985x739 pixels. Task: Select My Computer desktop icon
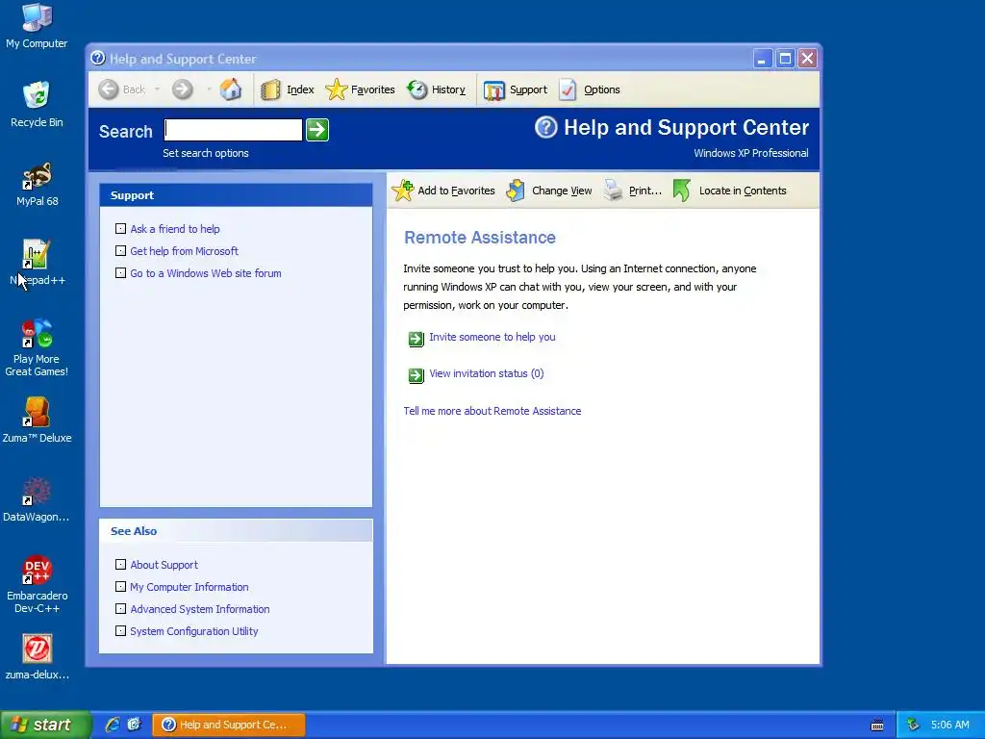click(x=37, y=26)
